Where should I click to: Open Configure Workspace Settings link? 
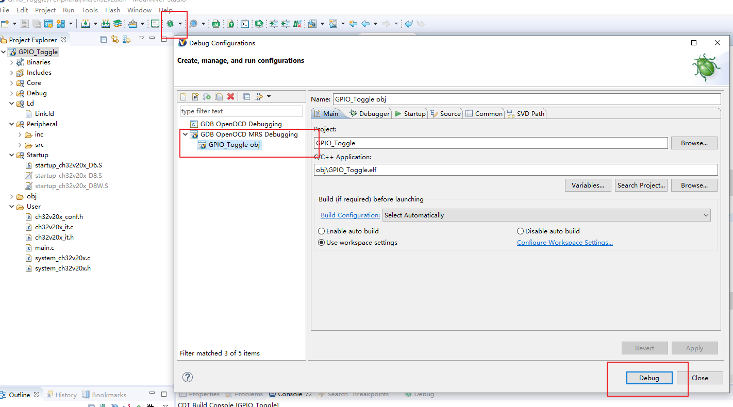click(x=565, y=242)
